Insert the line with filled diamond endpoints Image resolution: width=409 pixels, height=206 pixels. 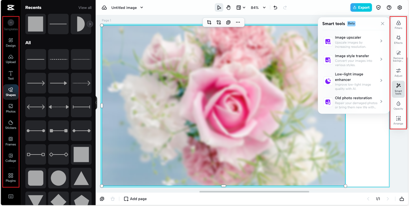coord(81,131)
